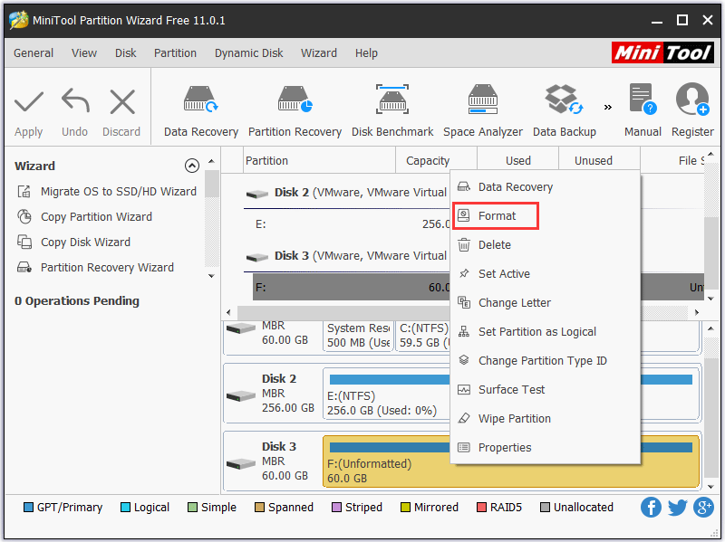
Task: Sort by Capacity column header
Action: pos(436,160)
